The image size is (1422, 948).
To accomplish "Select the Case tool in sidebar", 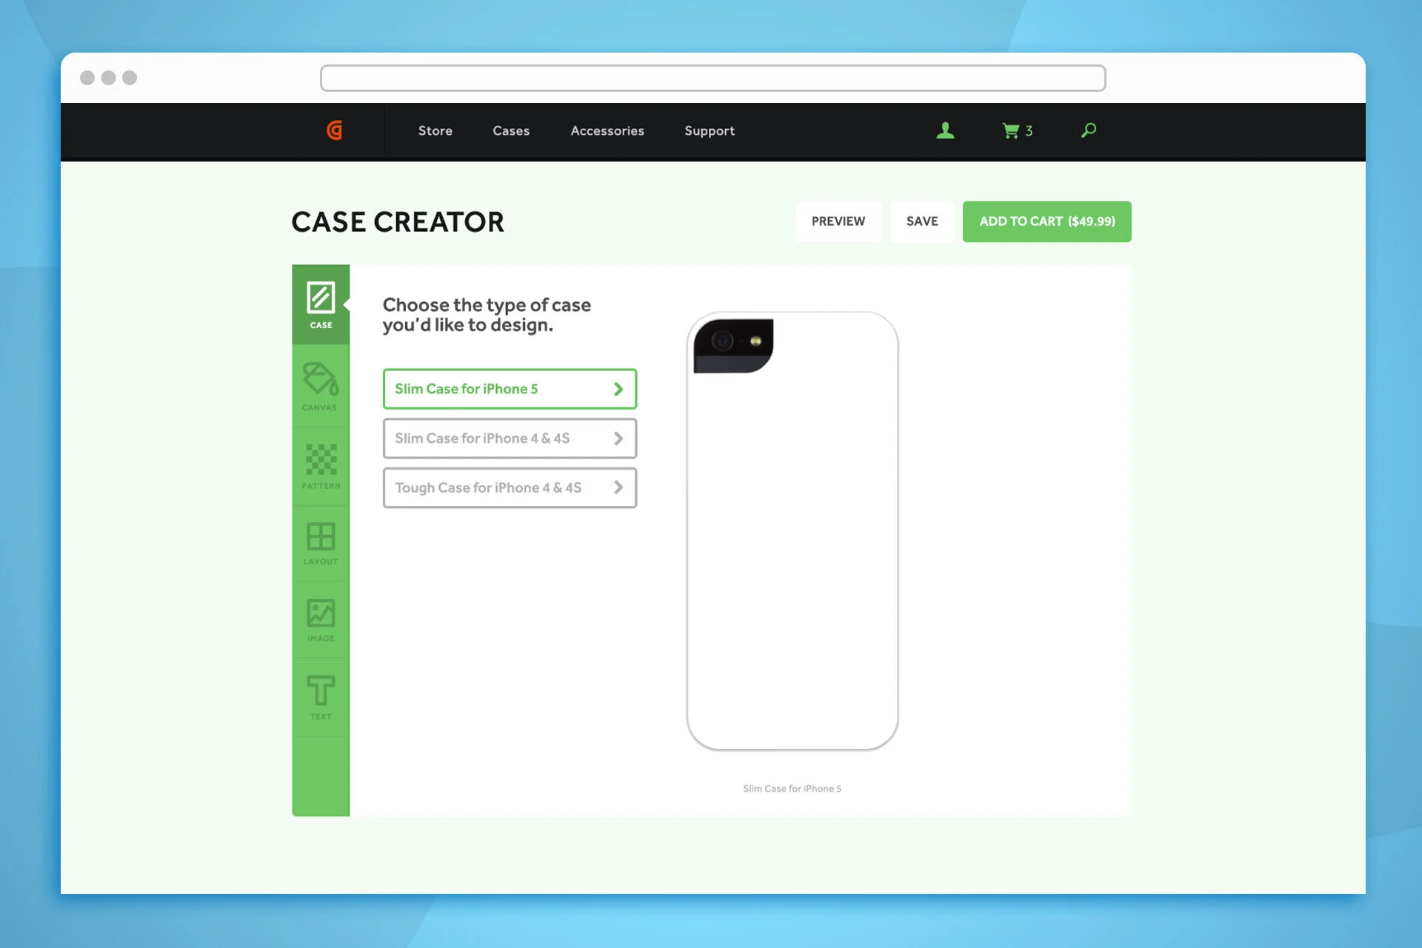I will click(320, 304).
